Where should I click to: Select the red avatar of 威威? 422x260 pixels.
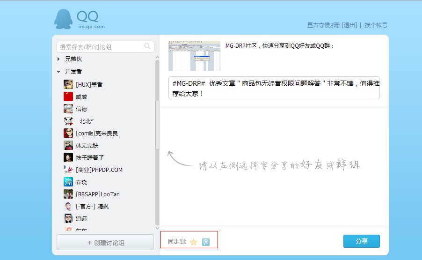tap(68, 97)
